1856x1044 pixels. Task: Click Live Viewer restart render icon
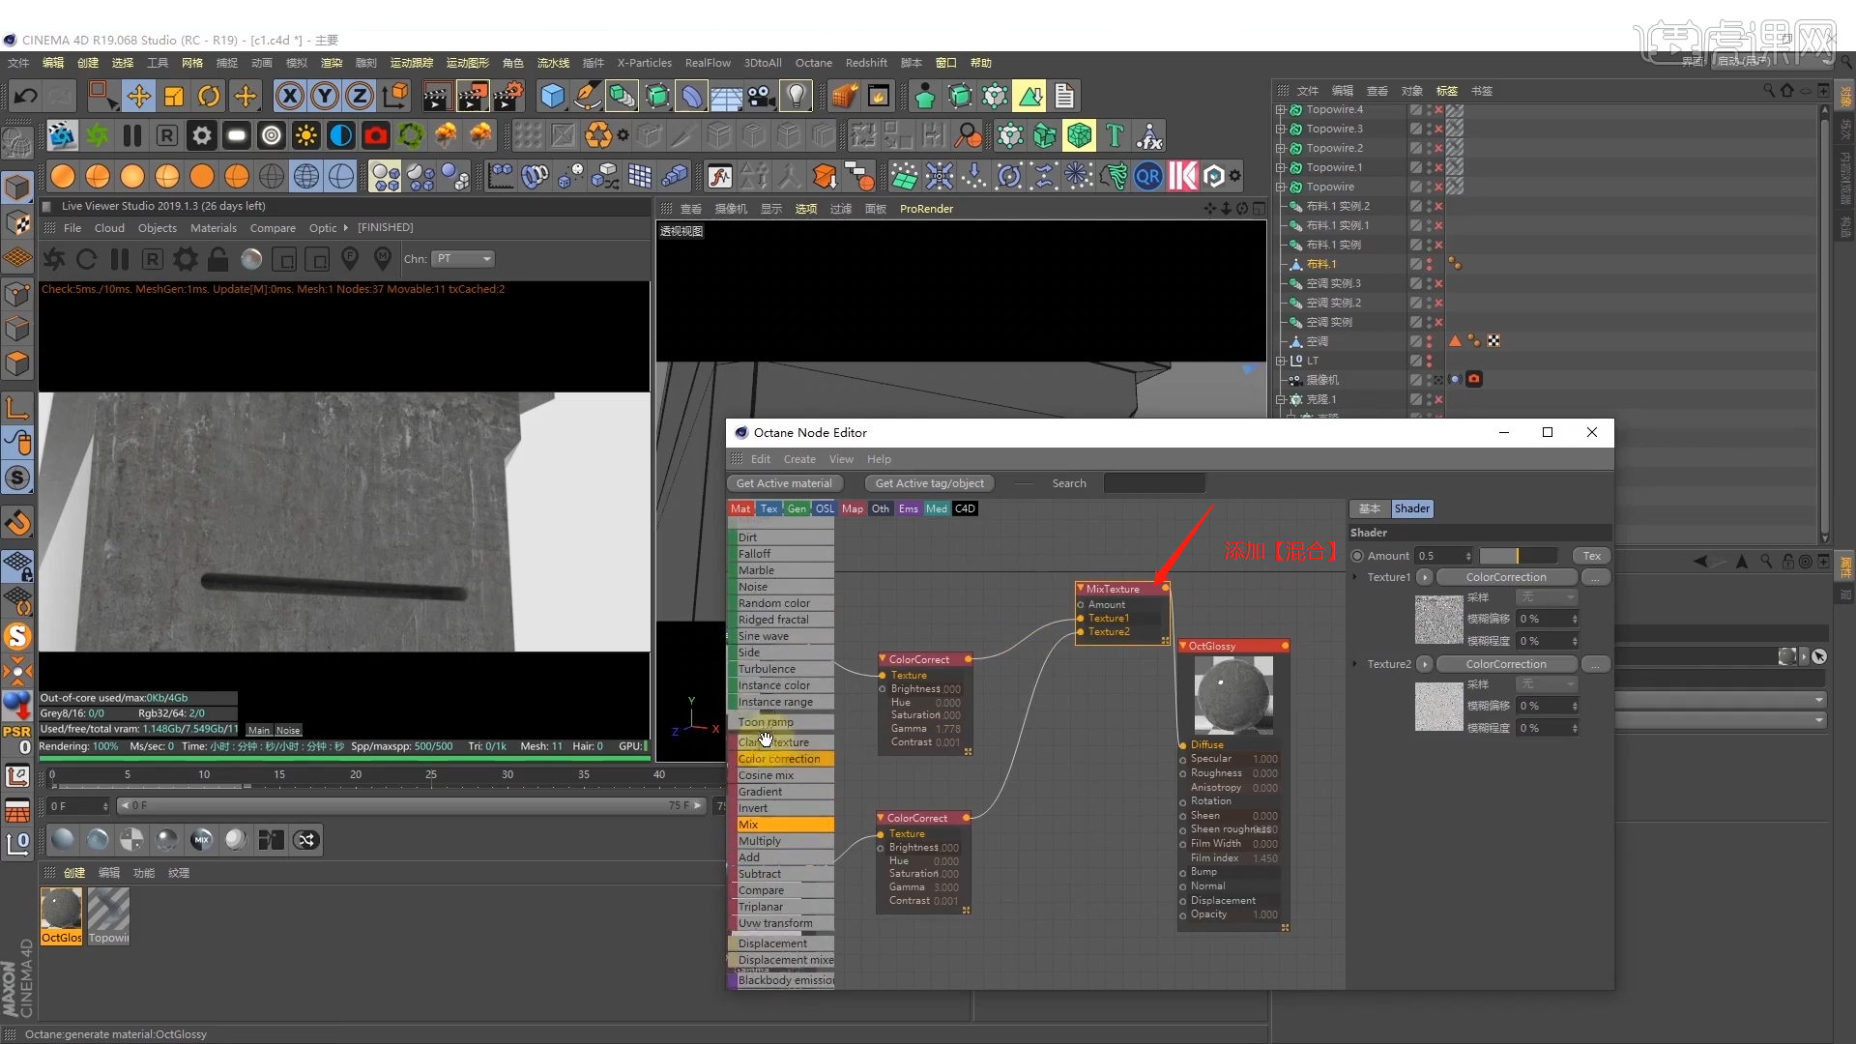click(x=86, y=259)
